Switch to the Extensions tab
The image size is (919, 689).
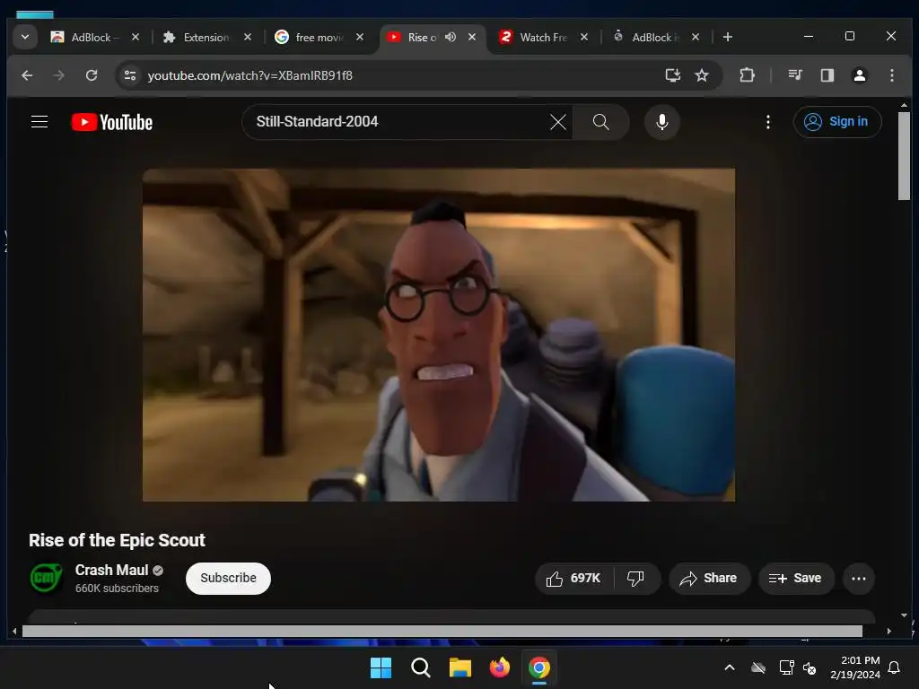(x=206, y=37)
